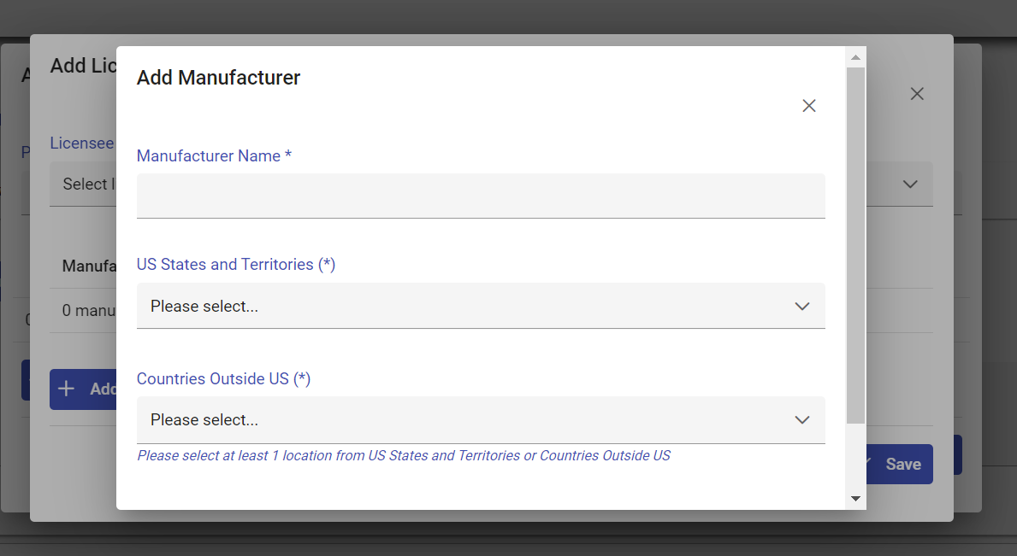Click the US States and Territories label

235,265
